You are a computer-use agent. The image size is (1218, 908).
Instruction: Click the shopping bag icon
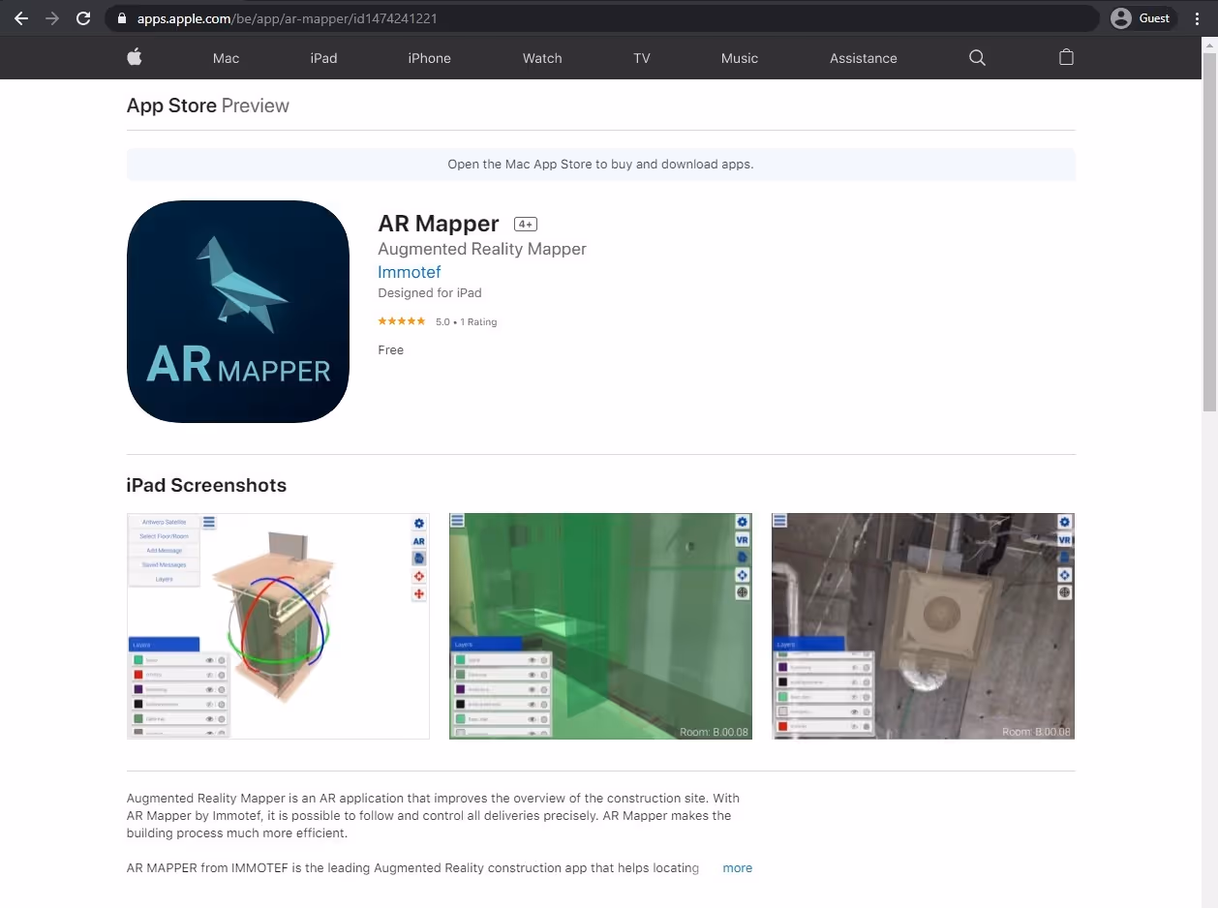tap(1066, 58)
